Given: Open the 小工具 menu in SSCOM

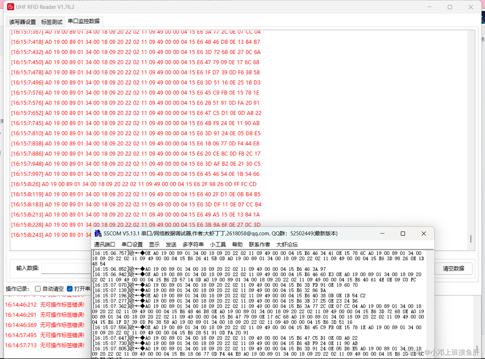Looking at the screenshot, I should 218,245.
